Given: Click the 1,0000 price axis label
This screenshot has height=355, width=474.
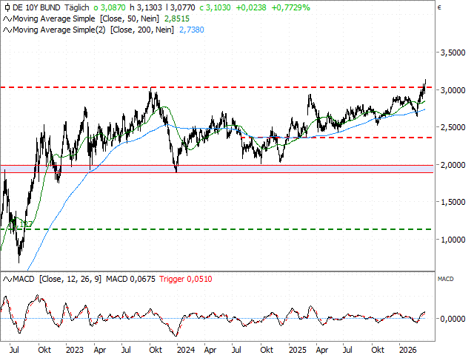Looking at the screenshot, I should coord(452,240).
